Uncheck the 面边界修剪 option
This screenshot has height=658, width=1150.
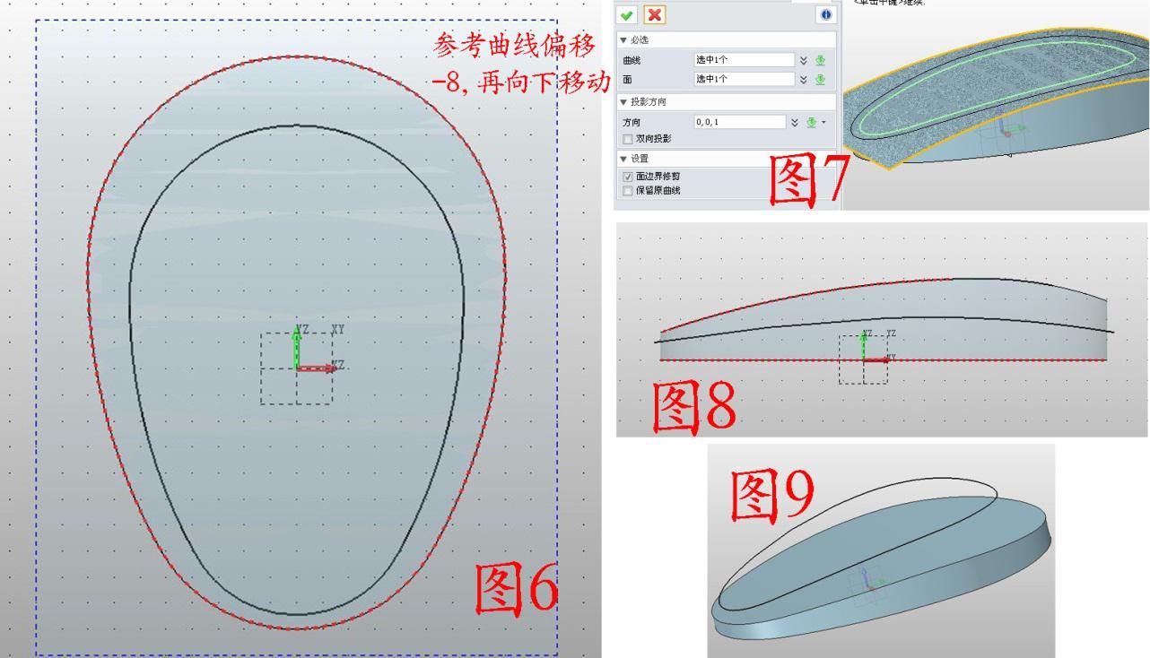(x=628, y=177)
